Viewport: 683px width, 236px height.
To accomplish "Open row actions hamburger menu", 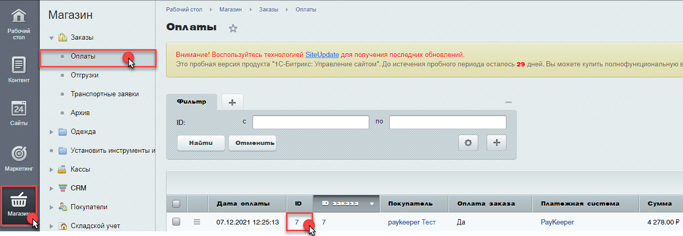I will click(x=197, y=222).
